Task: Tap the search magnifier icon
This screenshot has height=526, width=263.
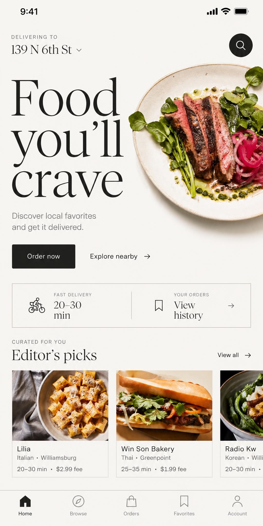Action: pyautogui.click(x=241, y=45)
